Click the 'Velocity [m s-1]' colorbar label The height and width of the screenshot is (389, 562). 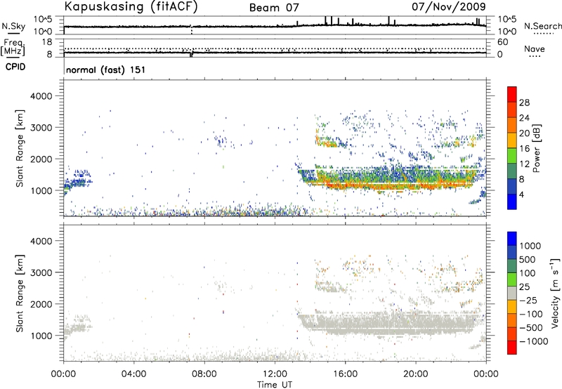(555, 293)
